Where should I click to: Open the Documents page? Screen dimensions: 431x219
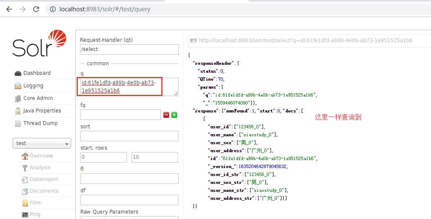pyautogui.click(x=44, y=191)
